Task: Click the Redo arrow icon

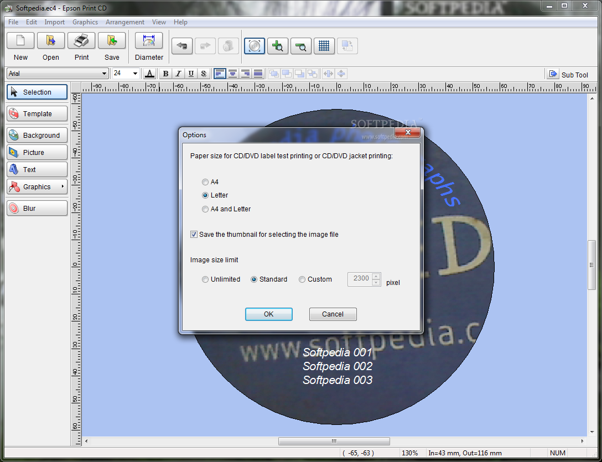Action: (x=205, y=46)
